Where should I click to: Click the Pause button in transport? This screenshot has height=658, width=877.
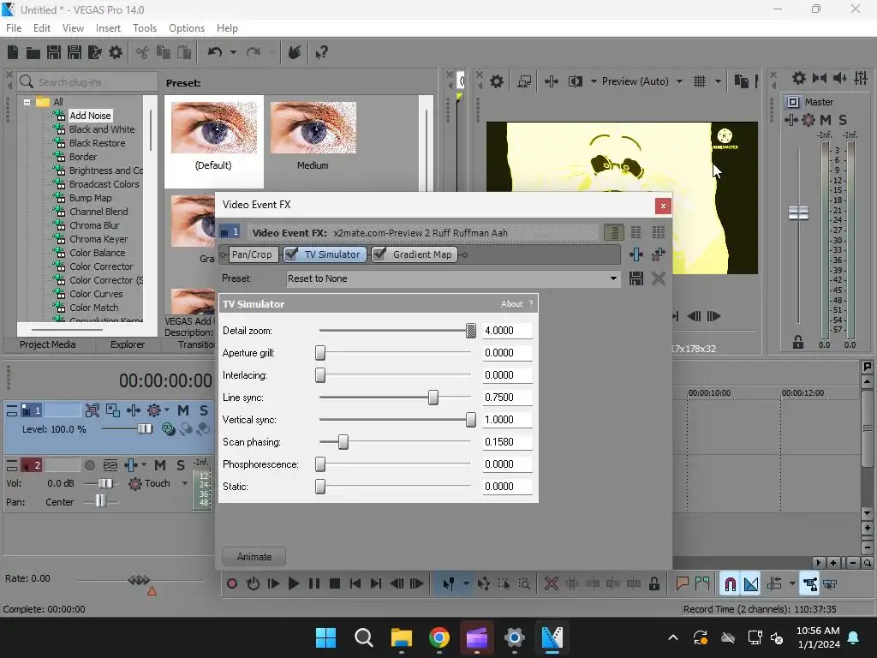pos(314,584)
